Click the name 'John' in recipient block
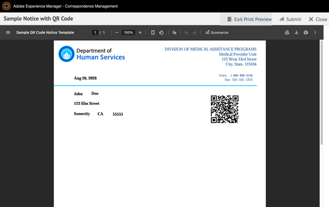The height and width of the screenshot is (207, 329). coord(78,94)
